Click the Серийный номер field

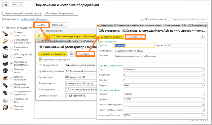(x=81, y=96)
